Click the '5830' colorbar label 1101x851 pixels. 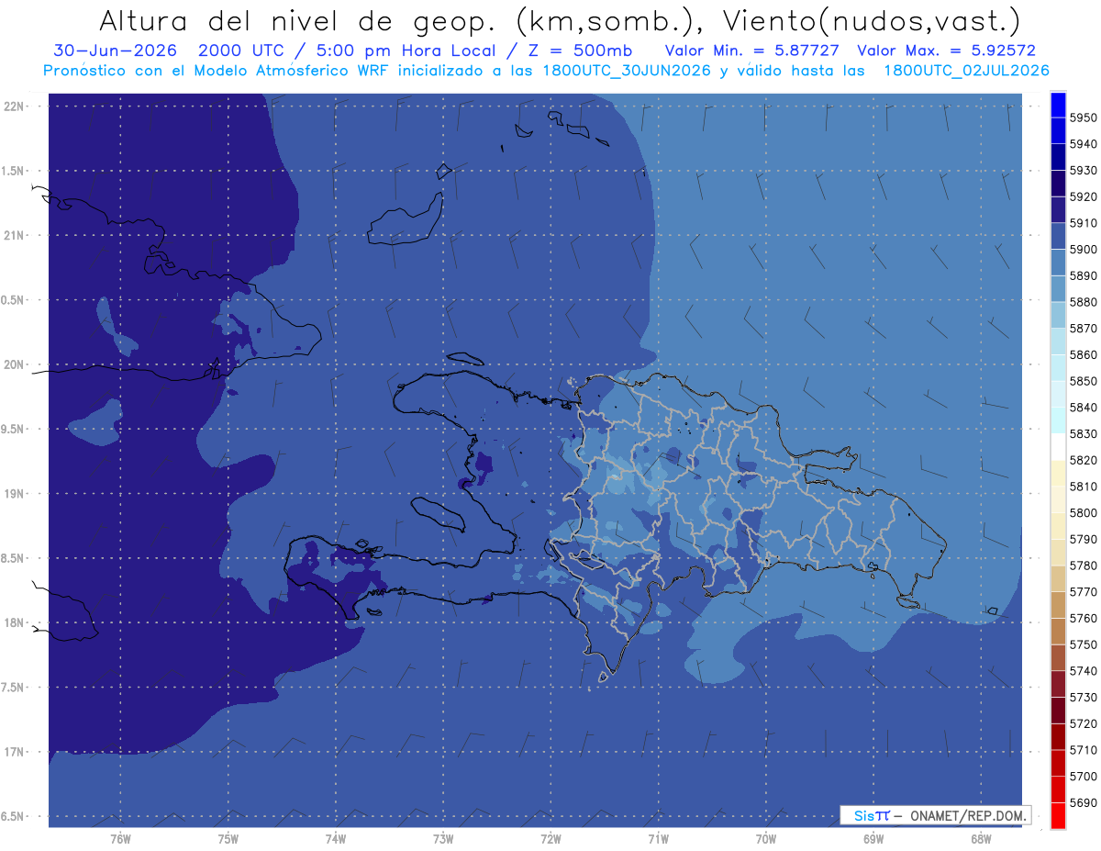point(1083,434)
